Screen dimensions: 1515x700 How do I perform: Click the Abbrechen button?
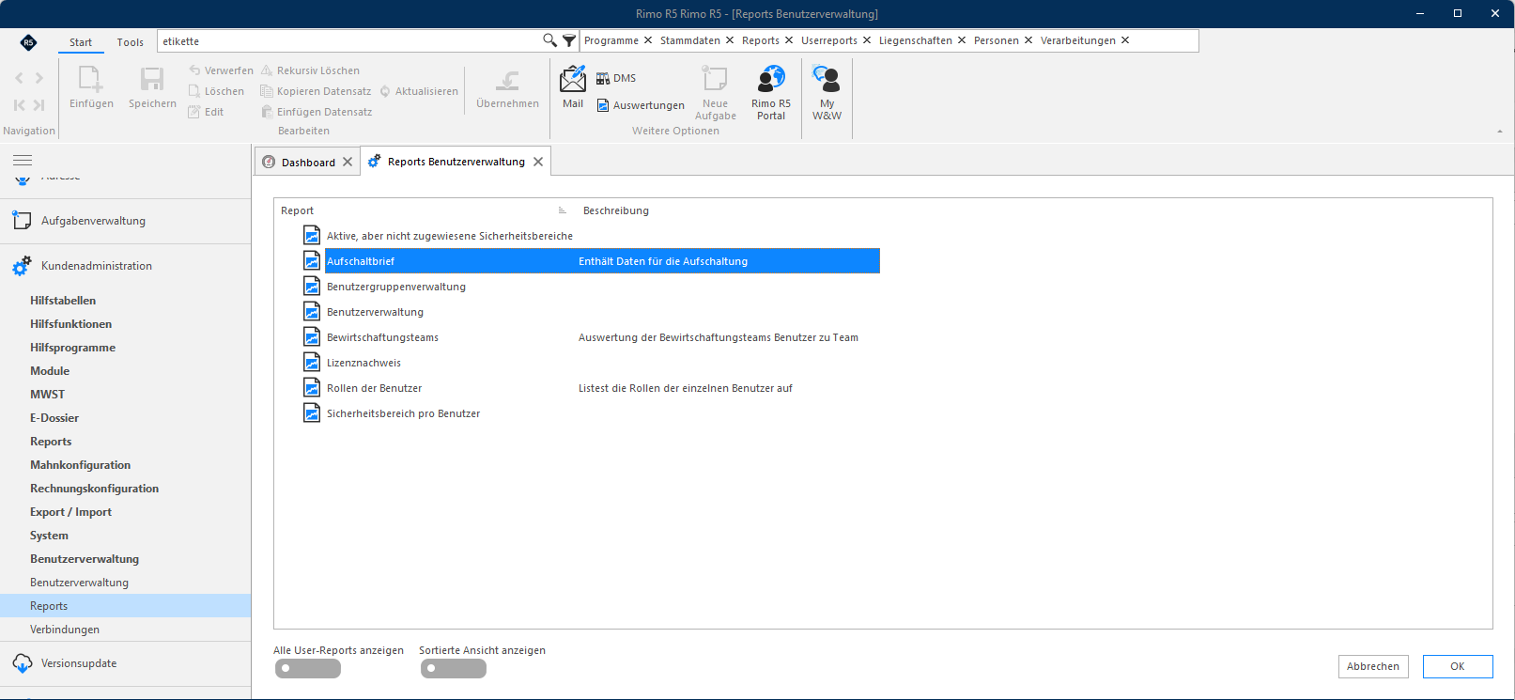click(1373, 666)
